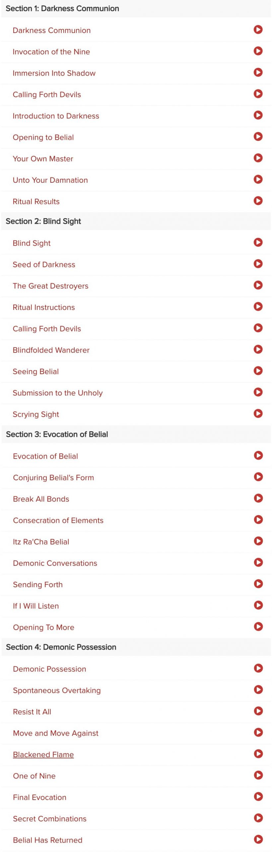This screenshot has height=852, width=272.
Task: Start Ritual Results with its play icon
Action: tap(258, 201)
